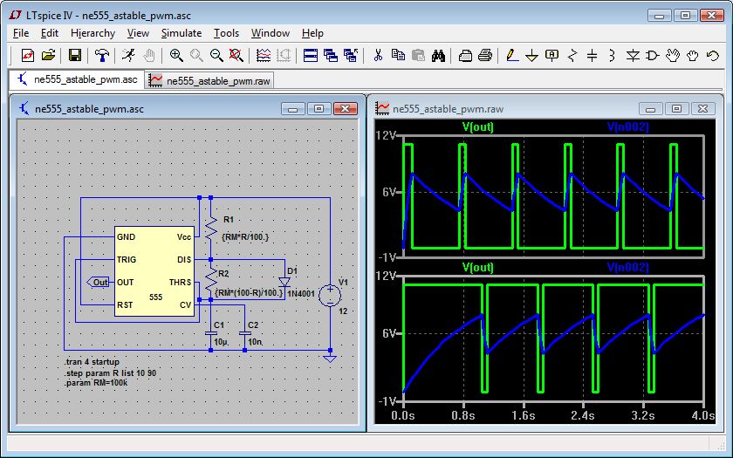This screenshot has height=458, width=733.
Task: Open the Edit menu
Action: (x=50, y=33)
